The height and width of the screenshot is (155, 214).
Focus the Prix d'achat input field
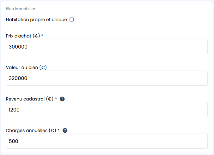tap(107, 47)
